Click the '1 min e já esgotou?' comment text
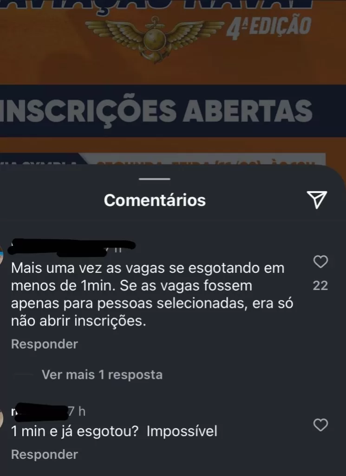The image size is (346, 476). tap(75, 431)
